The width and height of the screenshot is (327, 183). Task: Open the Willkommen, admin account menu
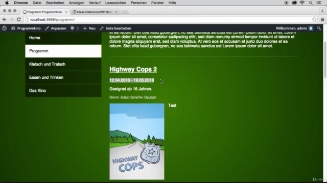(294, 28)
